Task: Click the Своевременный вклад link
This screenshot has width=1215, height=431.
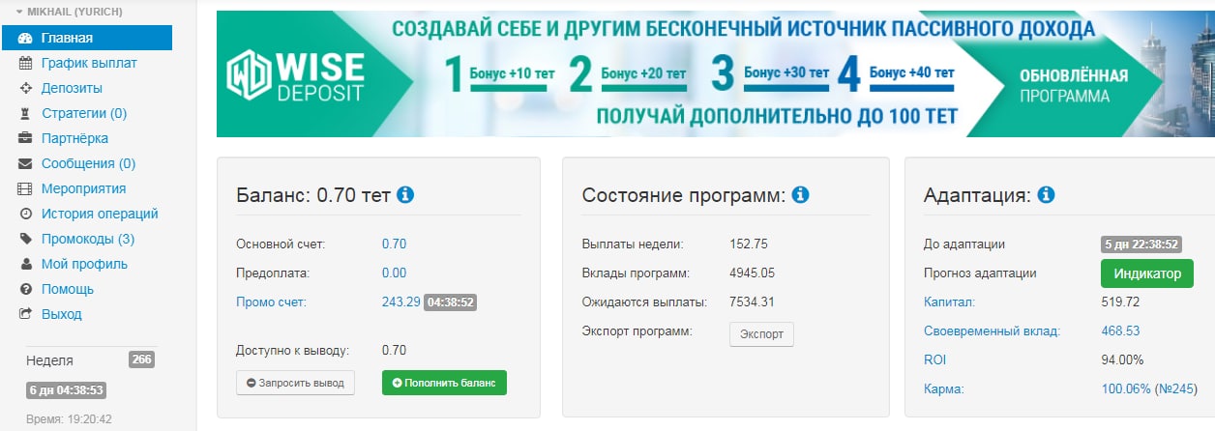Action: click(992, 331)
